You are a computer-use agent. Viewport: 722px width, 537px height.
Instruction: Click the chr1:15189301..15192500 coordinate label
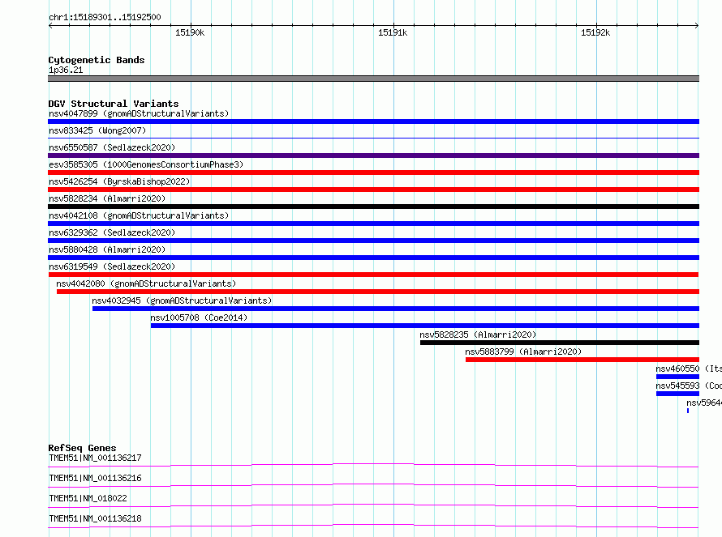point(105,18)
